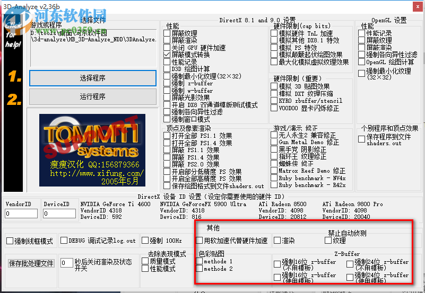The image size is (425, 293).
Task: Check OpenGL 绘图计算 checkbox
Action: [361, 61]
